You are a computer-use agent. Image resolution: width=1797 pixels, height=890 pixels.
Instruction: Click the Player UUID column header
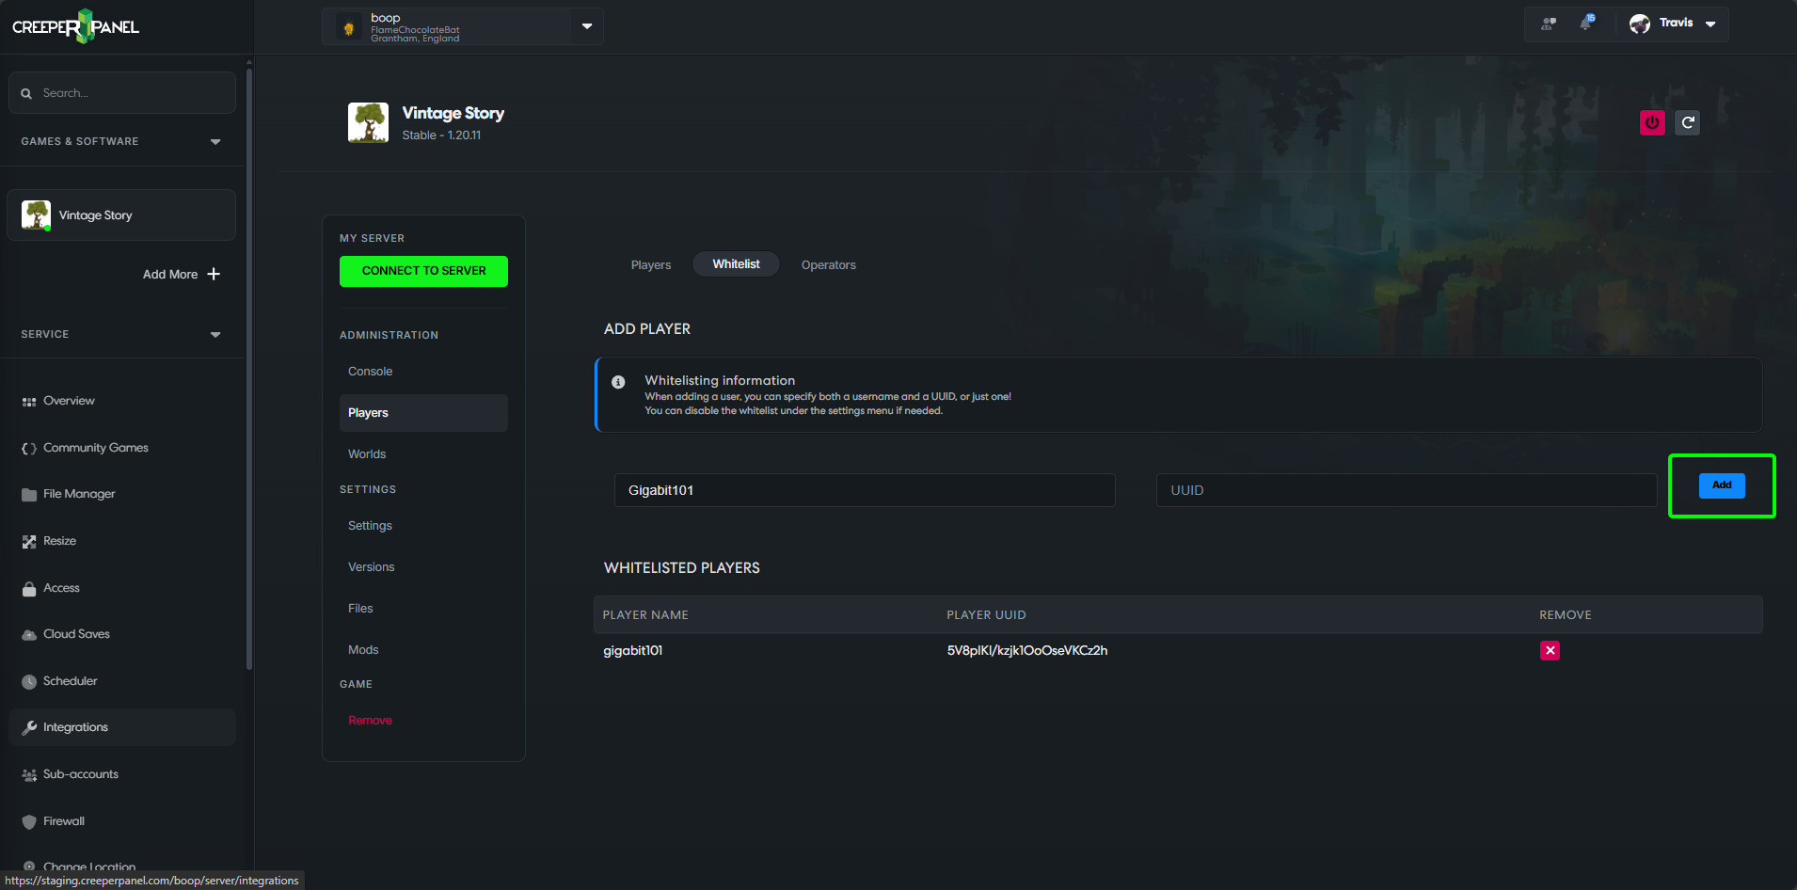[x=986, y=614]
